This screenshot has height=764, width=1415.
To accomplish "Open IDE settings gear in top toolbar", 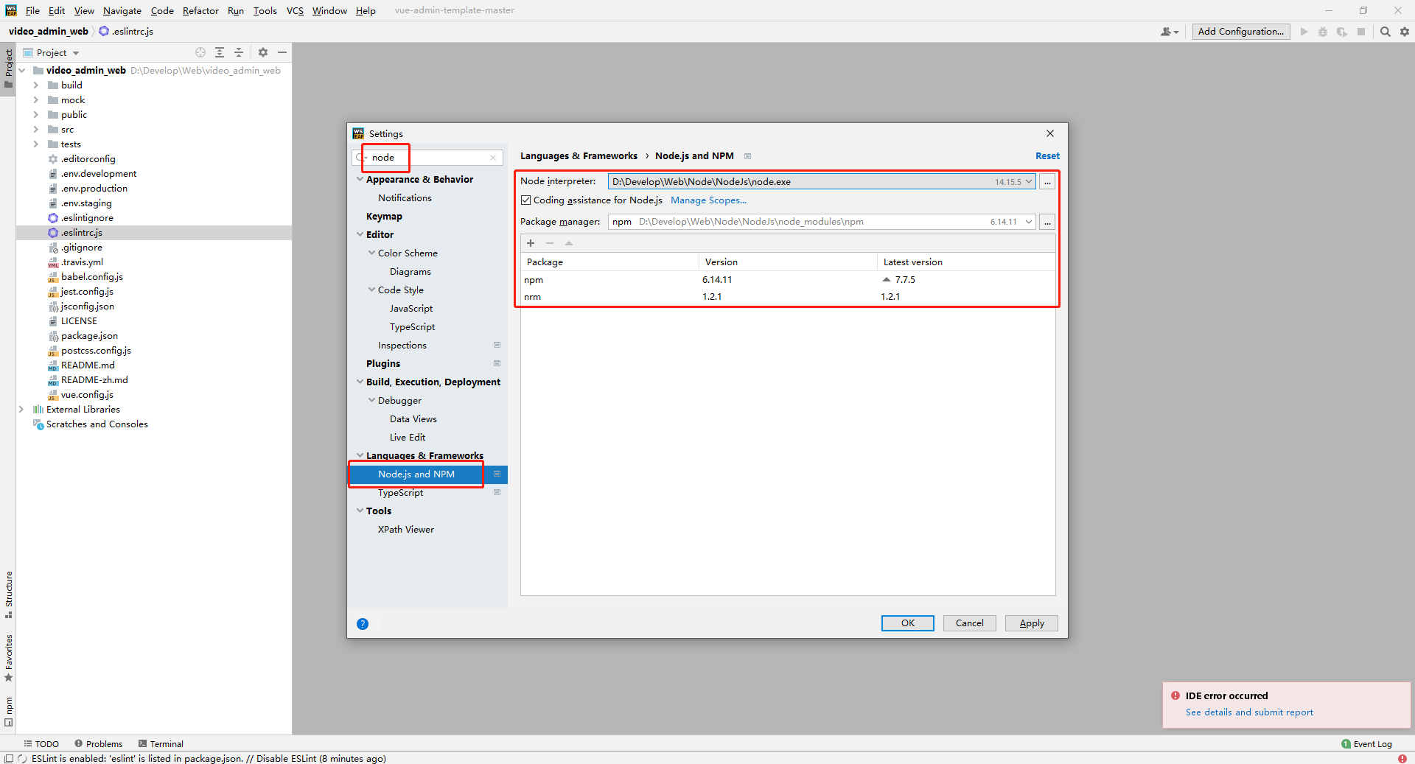I will point(1405,32).
